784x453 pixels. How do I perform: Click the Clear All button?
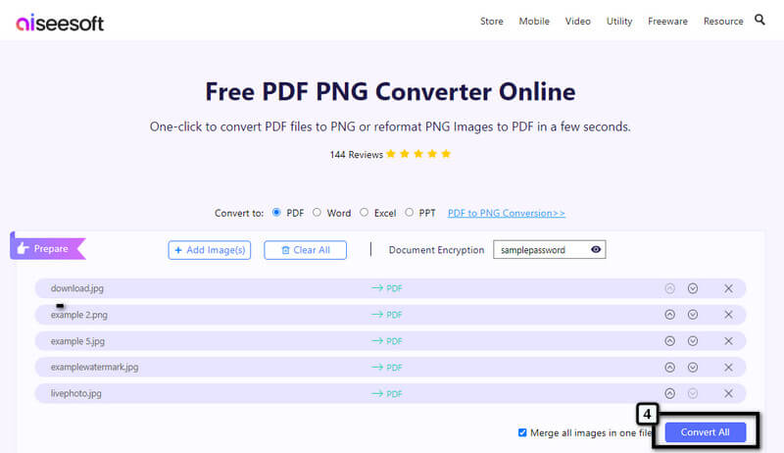tap(305, 250)
